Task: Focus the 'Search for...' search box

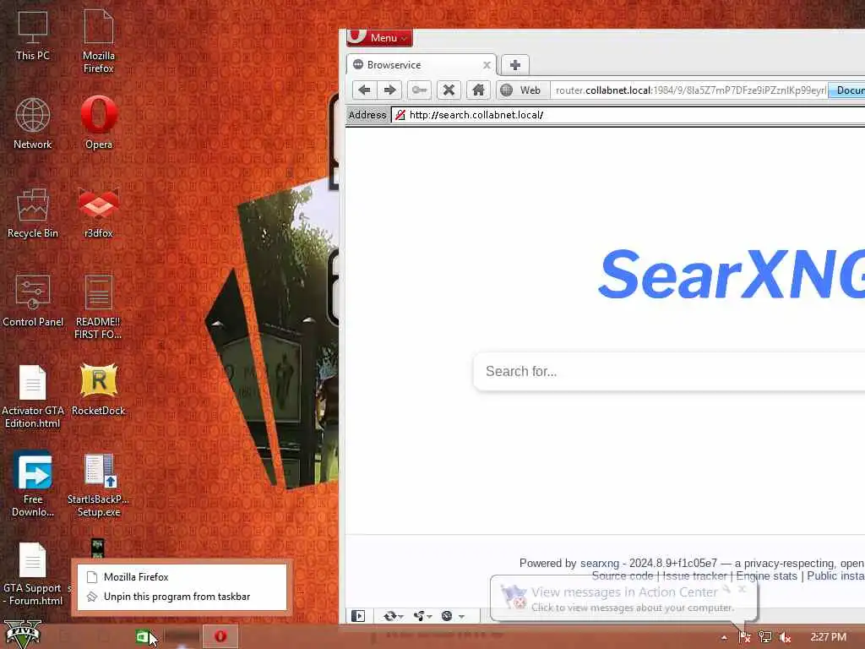Action: 669,372
